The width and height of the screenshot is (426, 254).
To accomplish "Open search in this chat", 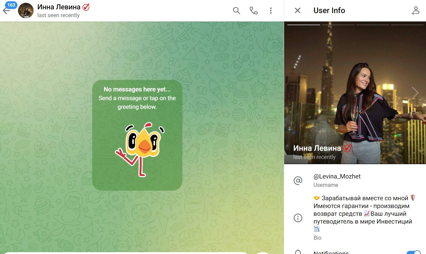I will coord(236,11).
